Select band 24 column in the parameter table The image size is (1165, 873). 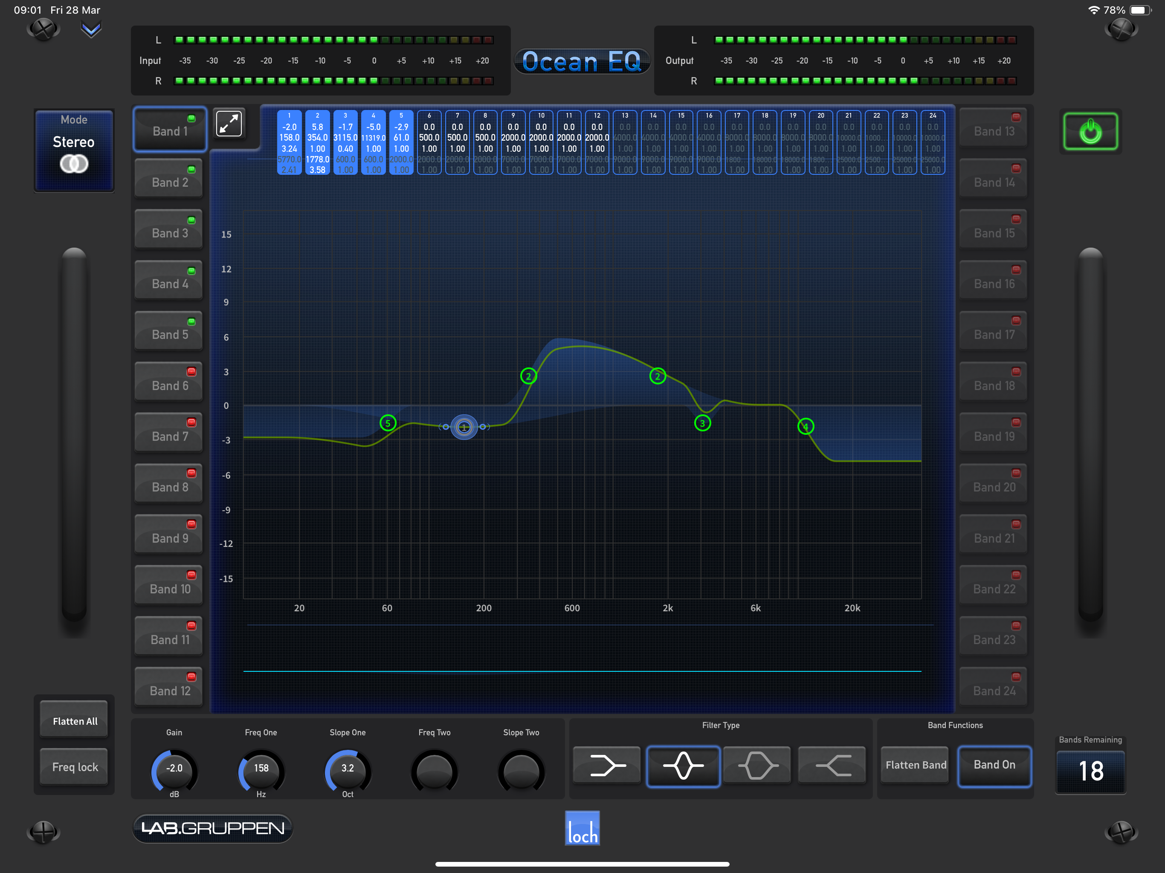coord(933,142)
